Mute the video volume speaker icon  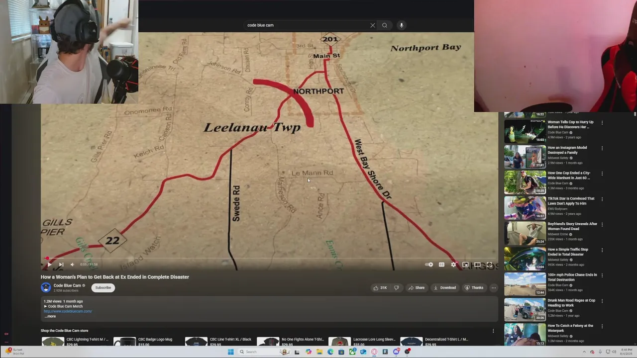(x=72, y=265)
